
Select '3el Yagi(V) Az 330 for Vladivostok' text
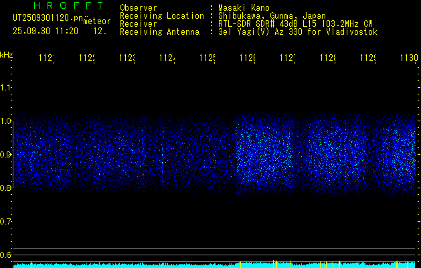pyautogui.click(x=298, y=32)
